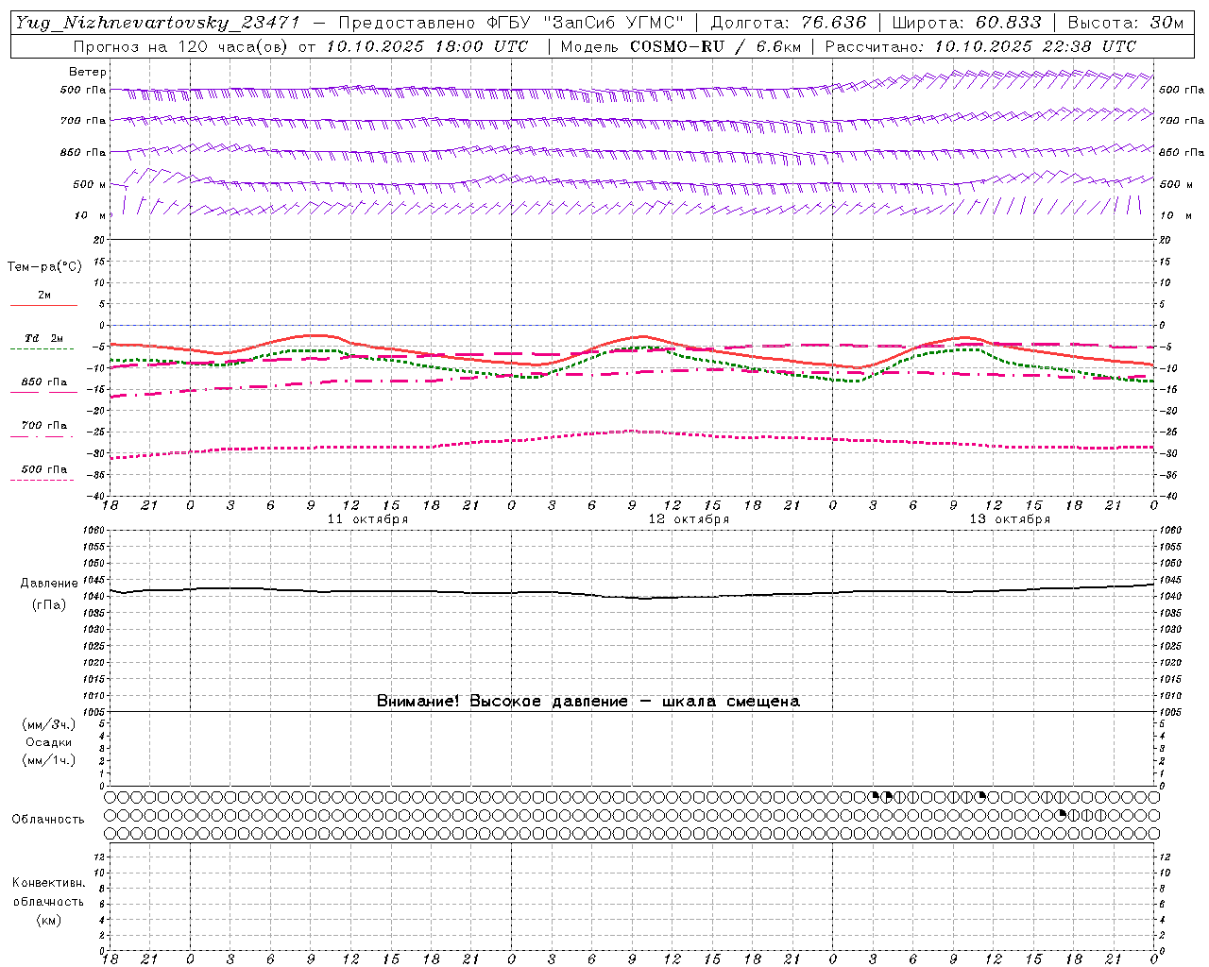This screenshot has width=1209, height=967.
Task: Click the (мм/1ч.) precipitation unit label
Action: pos(49,760)
